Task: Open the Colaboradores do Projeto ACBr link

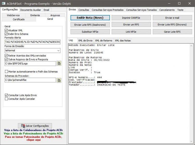Action: (x=34, y=130)
